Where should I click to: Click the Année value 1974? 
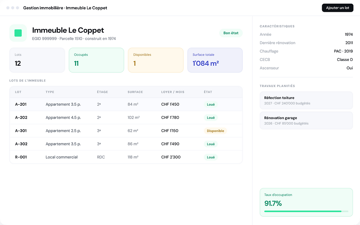coord(349,35)
